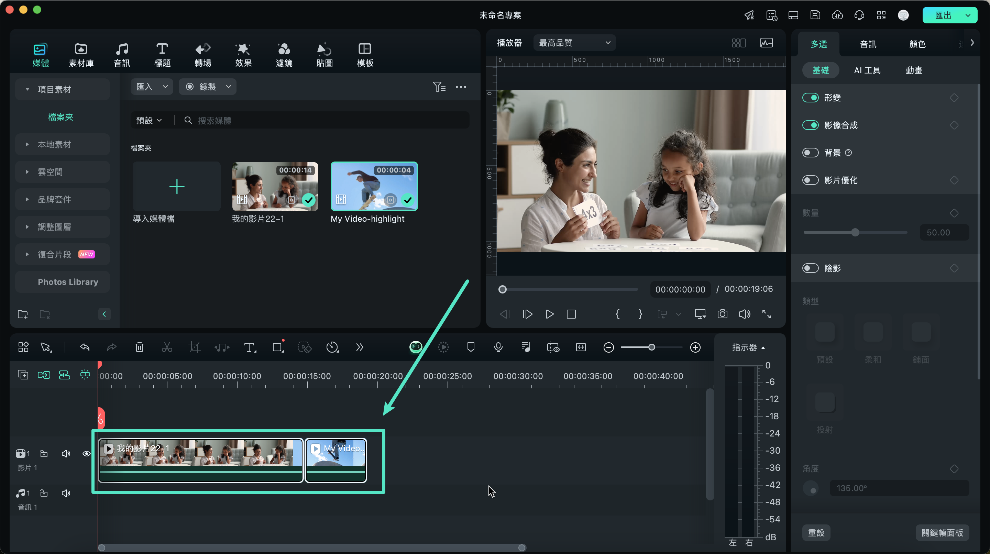Viewport: 990px width, 554px height.
Task: Click the text tool icon in toolbar
Action: [x=249, y=347]
